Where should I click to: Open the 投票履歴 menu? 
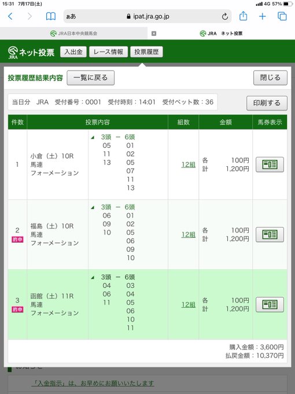pyautogui.click(x=146, y=52)
